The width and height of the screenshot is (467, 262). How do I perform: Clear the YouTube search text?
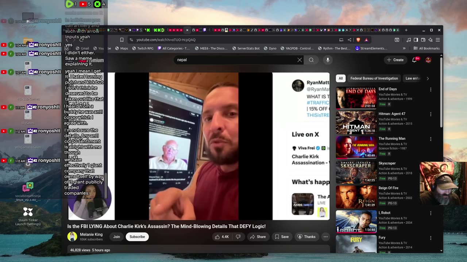point(300,60)
